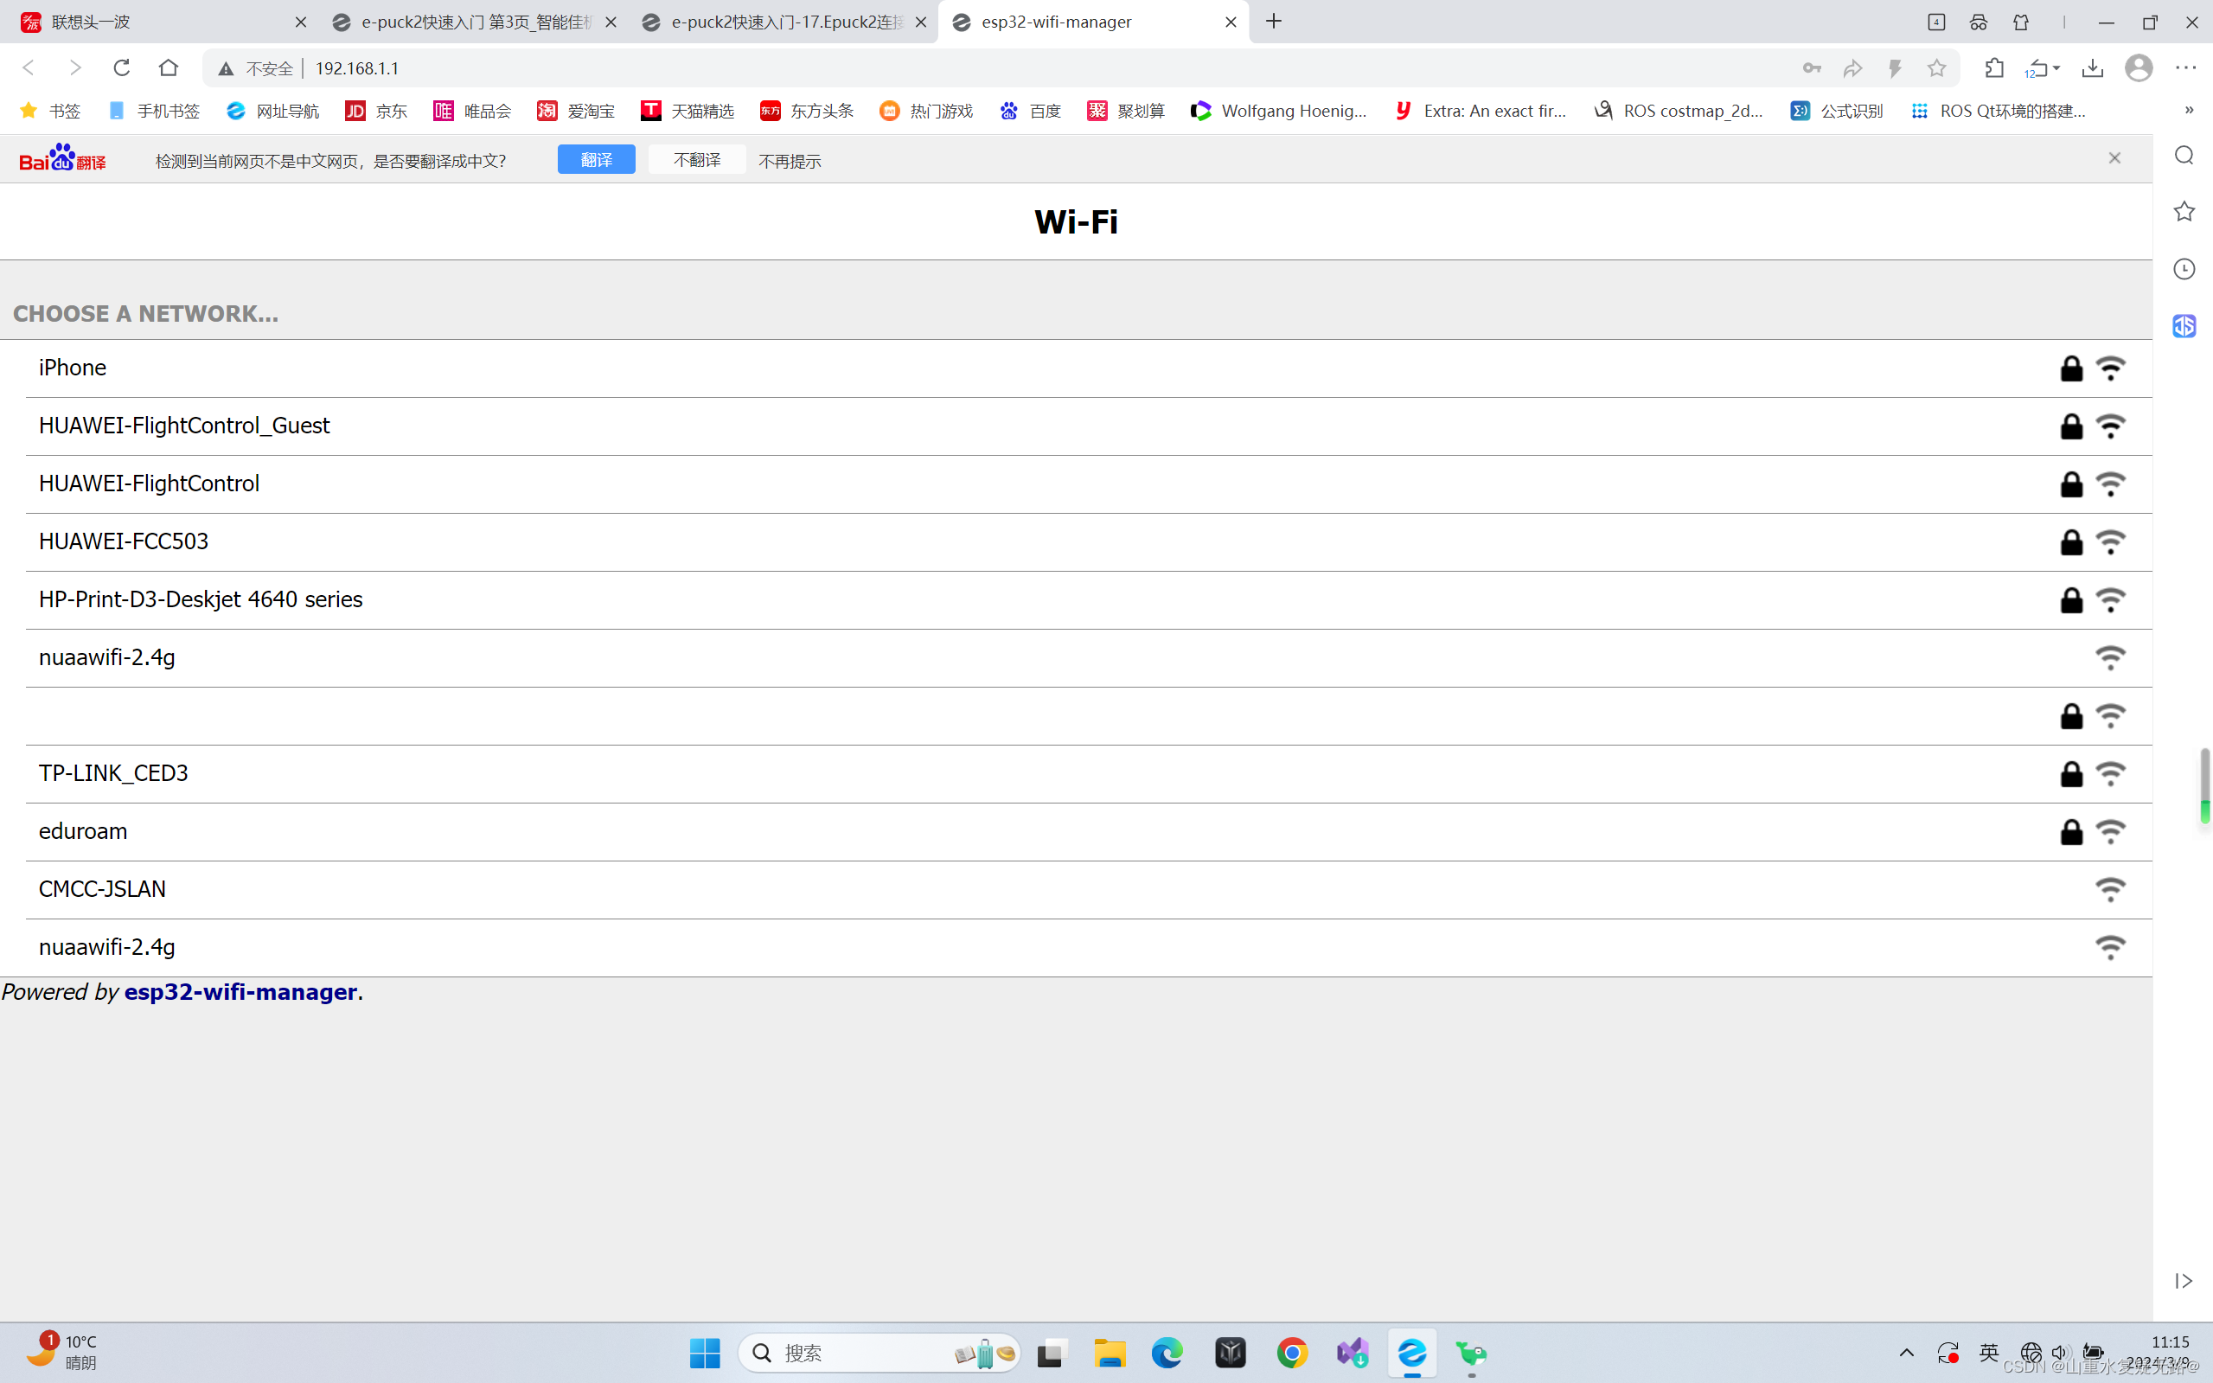Screen dimensions: 2213x1383
Task: Click the 翻译 translate button
Action: pos(596,159)
